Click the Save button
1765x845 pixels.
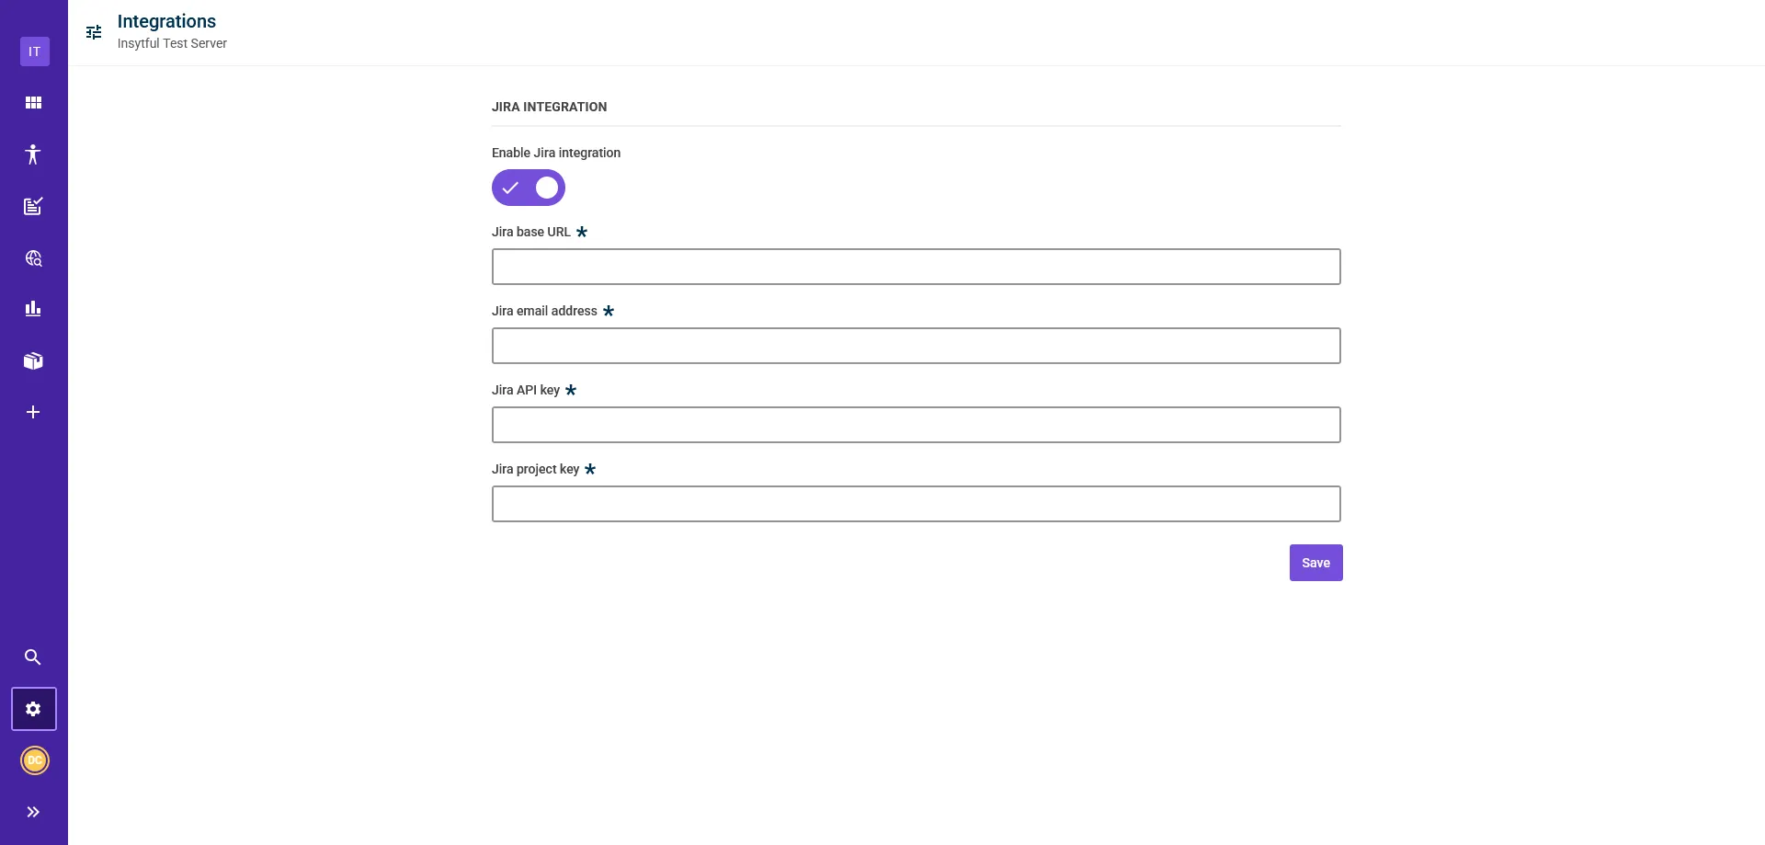pyautogui.click(x=1315, y=563)
